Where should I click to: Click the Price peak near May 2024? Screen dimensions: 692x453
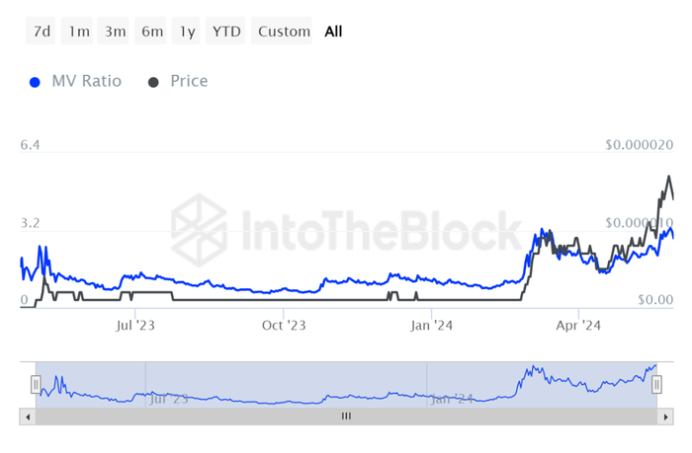pyautogui.click(x=669, y=177)
